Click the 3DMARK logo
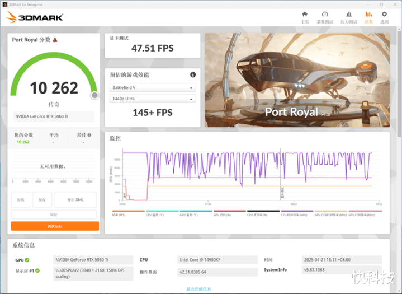The height and width of the screenshot is (294, 402). coord(35,17)
